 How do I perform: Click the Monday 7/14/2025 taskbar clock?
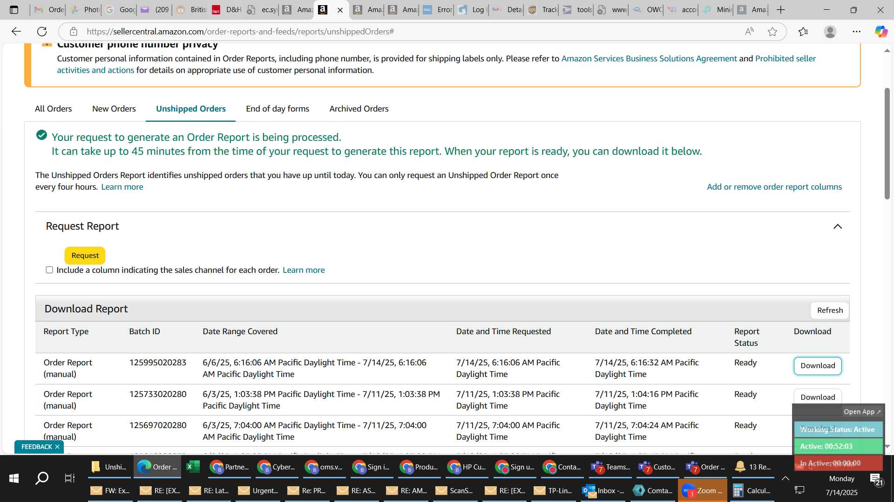click(x=842, y=485)
